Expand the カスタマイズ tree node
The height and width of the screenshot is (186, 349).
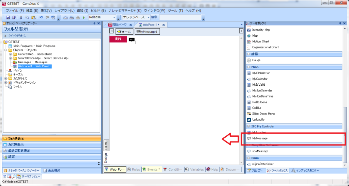tap(6, 79)
